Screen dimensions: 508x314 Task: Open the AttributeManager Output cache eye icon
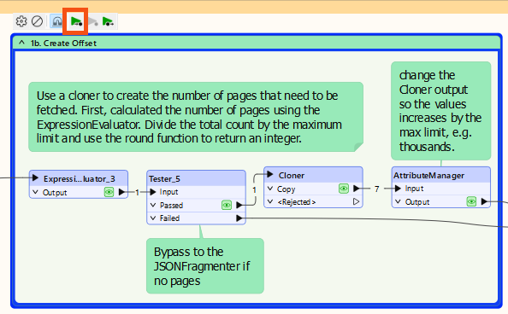(x=471, y=201)
